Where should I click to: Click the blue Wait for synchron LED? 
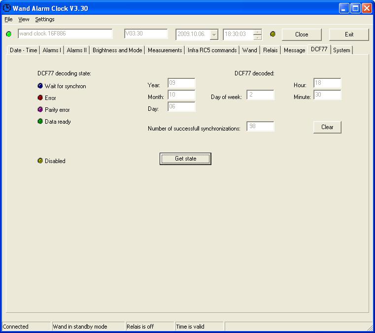click(x=40, y=86)
